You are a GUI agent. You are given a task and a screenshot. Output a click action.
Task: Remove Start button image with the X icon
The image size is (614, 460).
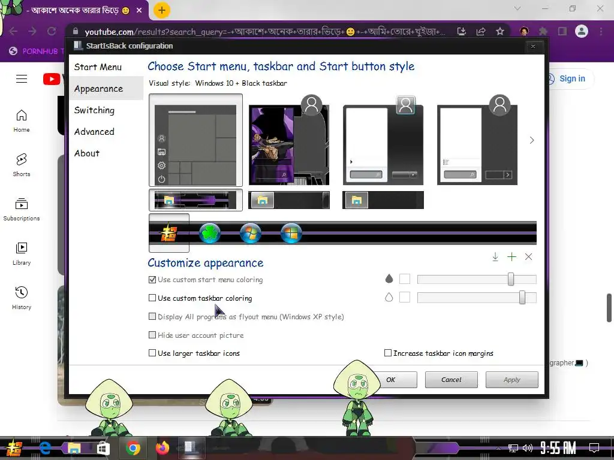528,257
